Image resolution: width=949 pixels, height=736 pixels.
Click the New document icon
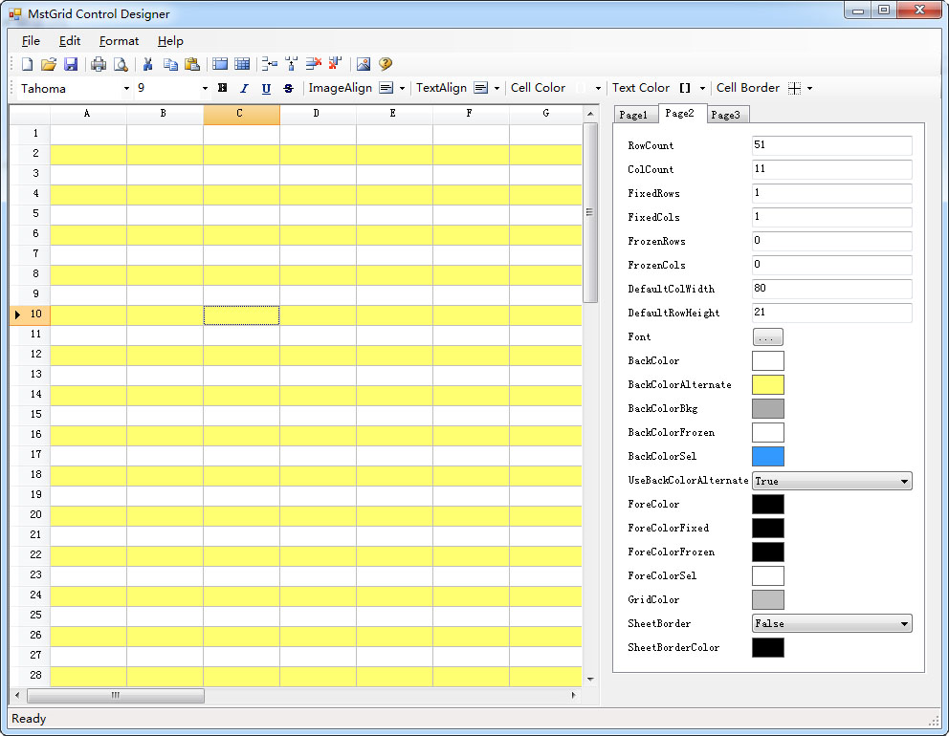click(27, 64)
